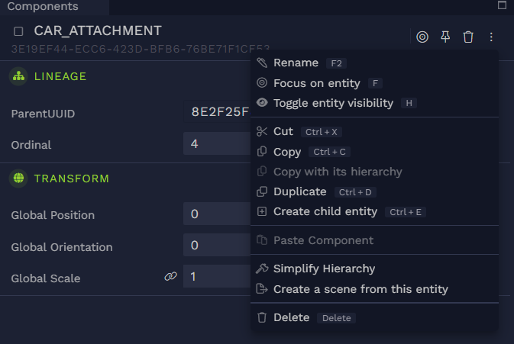Click the Ordinal value field

pyautogui.click(x=217, y=143)
